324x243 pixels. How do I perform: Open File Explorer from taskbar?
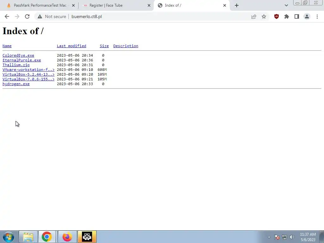28,237
